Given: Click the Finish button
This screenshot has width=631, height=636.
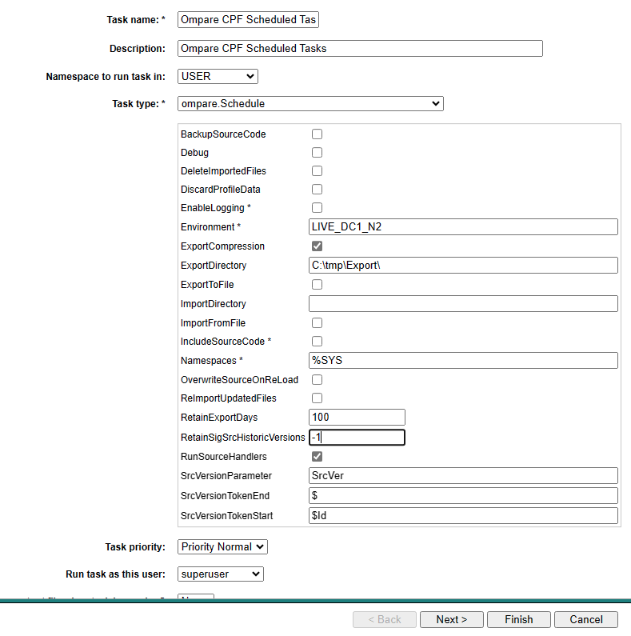Looking at the screenshot, I should point(519,619).
